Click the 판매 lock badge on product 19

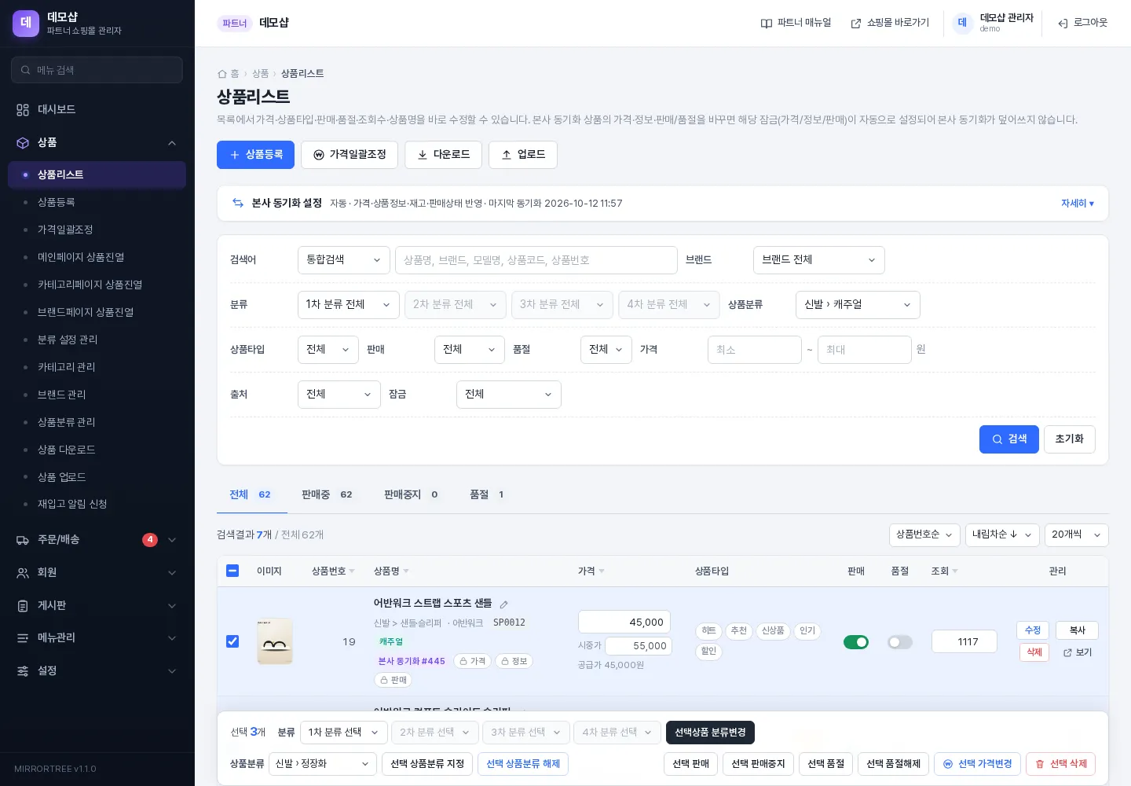pyautogui.click(x=393, y=680)
